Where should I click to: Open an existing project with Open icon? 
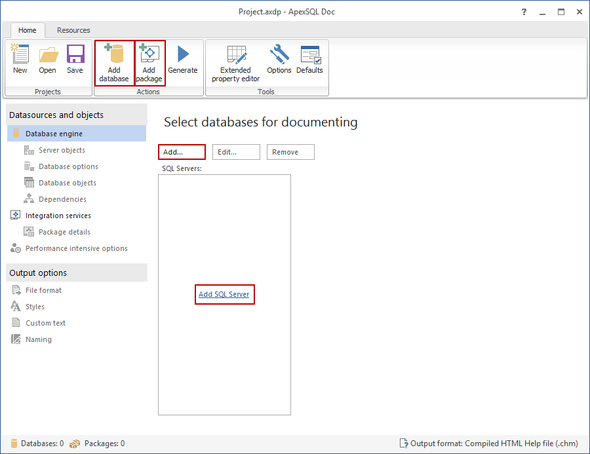point(48,54)
